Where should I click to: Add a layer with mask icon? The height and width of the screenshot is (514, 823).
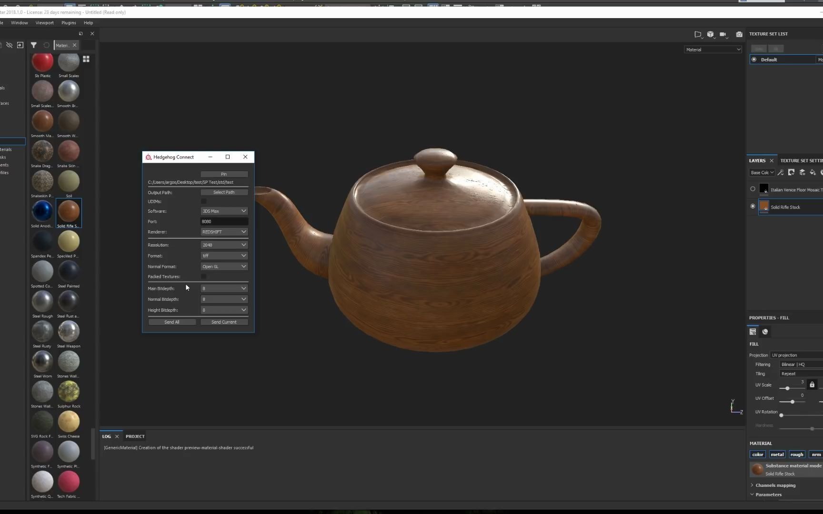[791, 173]
